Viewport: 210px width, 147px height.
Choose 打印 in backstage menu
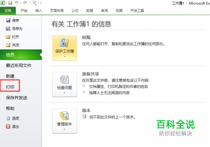10,87
